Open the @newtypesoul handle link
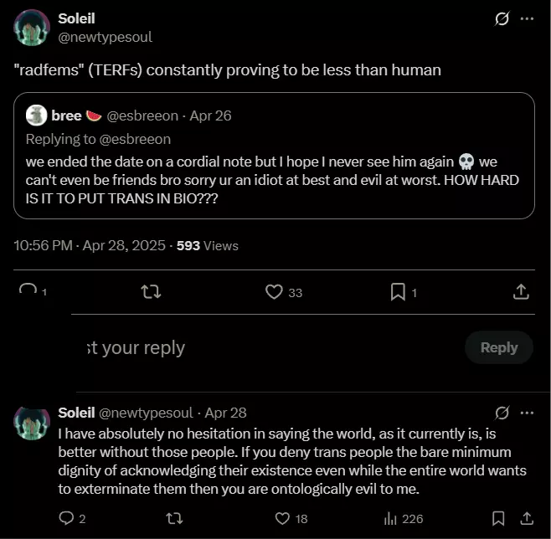The image size is (551, 539). coord(105,37)
